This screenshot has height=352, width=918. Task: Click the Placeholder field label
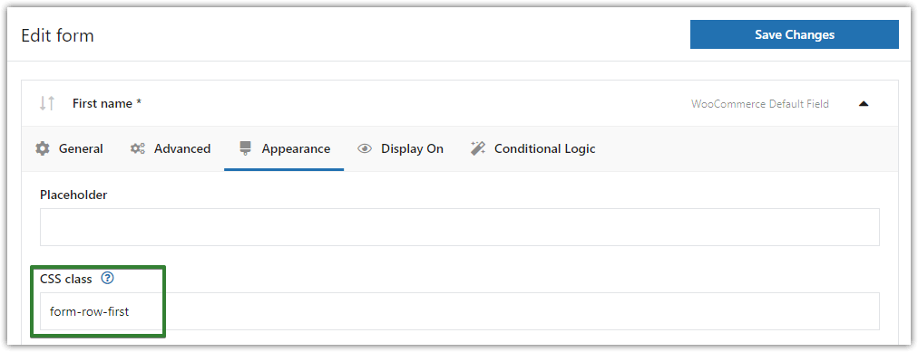73,195
